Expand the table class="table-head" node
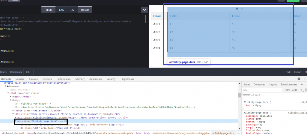This screenshot has width=307, height=135. click(13, 111)
